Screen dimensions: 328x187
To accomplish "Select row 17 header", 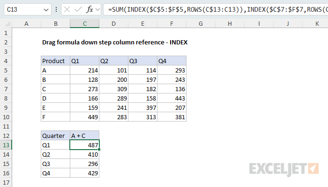I will click(x=6, y=183).
